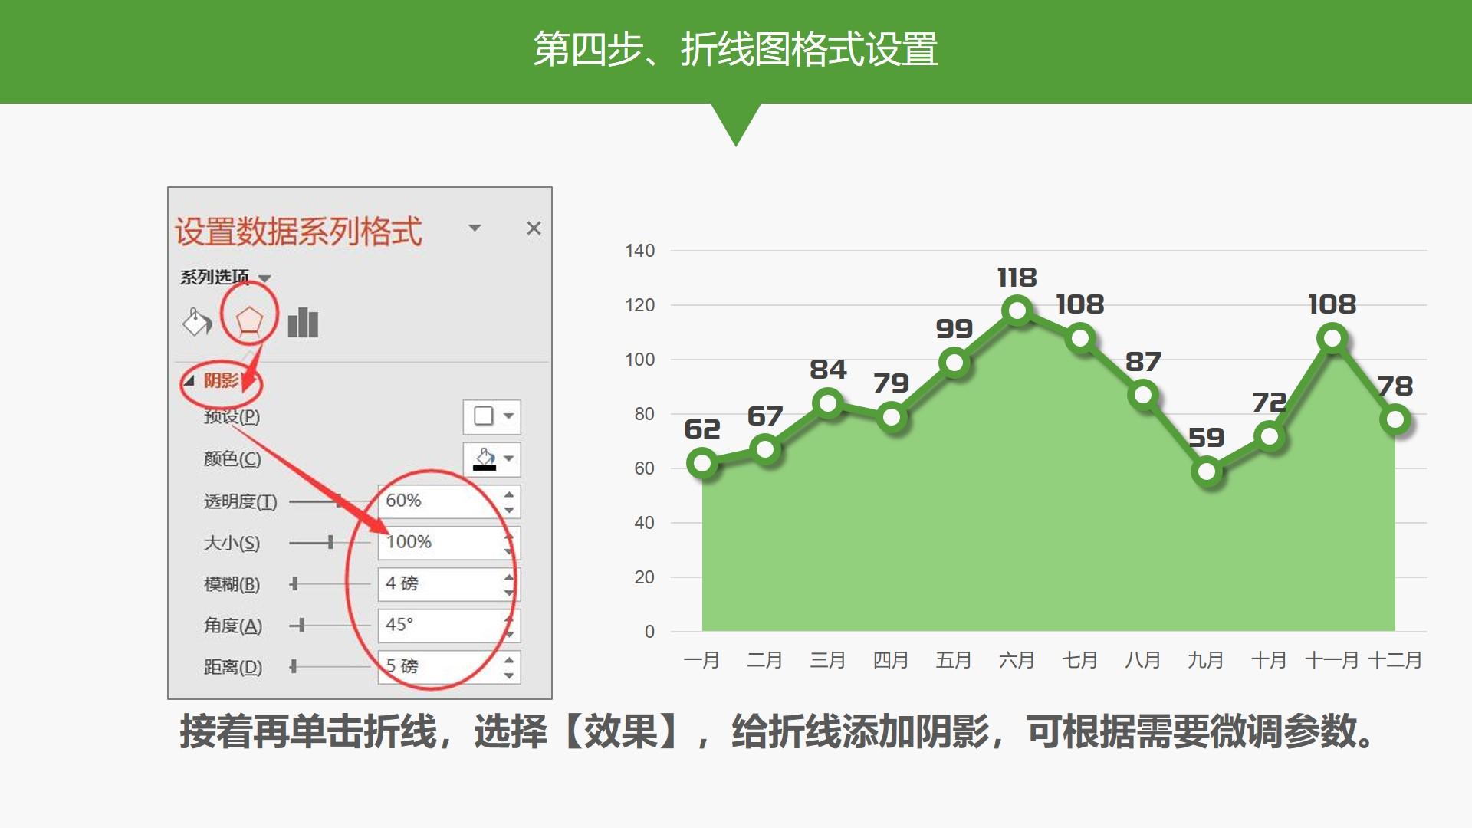This screenshot has width=1472, height=828.
Task: Click the 角度(A) slider track
Action: pos(330,626)
